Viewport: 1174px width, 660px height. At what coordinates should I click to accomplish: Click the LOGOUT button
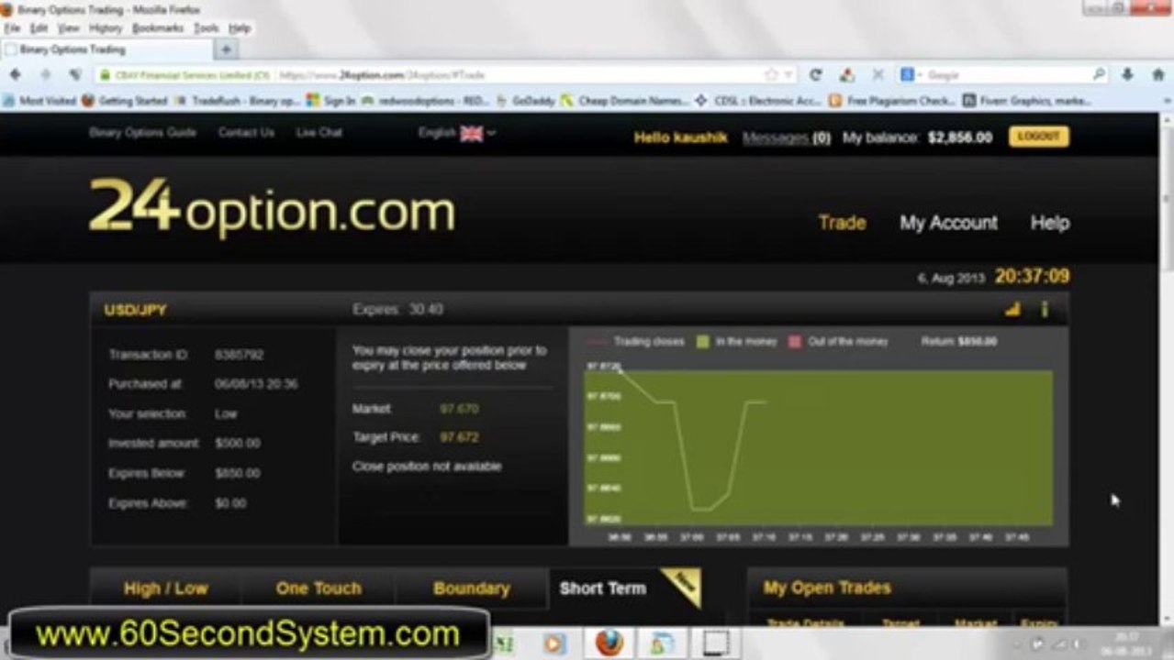click(1038, 137)
